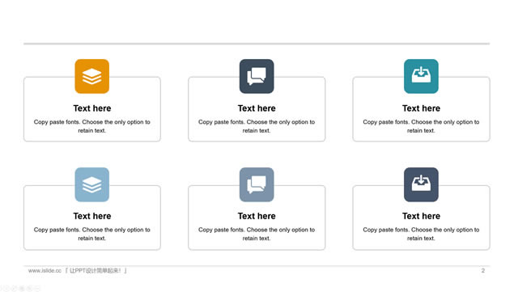The height and width of the screenshot is (292, 514).
Task: Click the teal inbox download icon
Action: 421,76
